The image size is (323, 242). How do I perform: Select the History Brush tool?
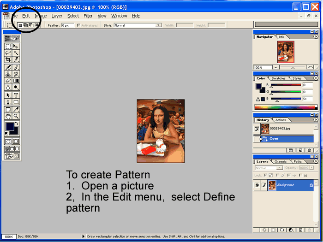pos(16,74)
